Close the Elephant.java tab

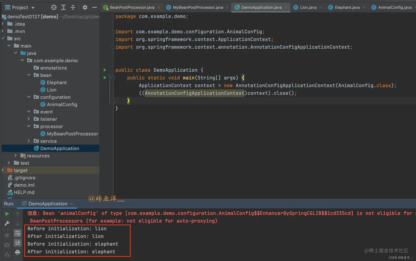click(x=364, y=7)
